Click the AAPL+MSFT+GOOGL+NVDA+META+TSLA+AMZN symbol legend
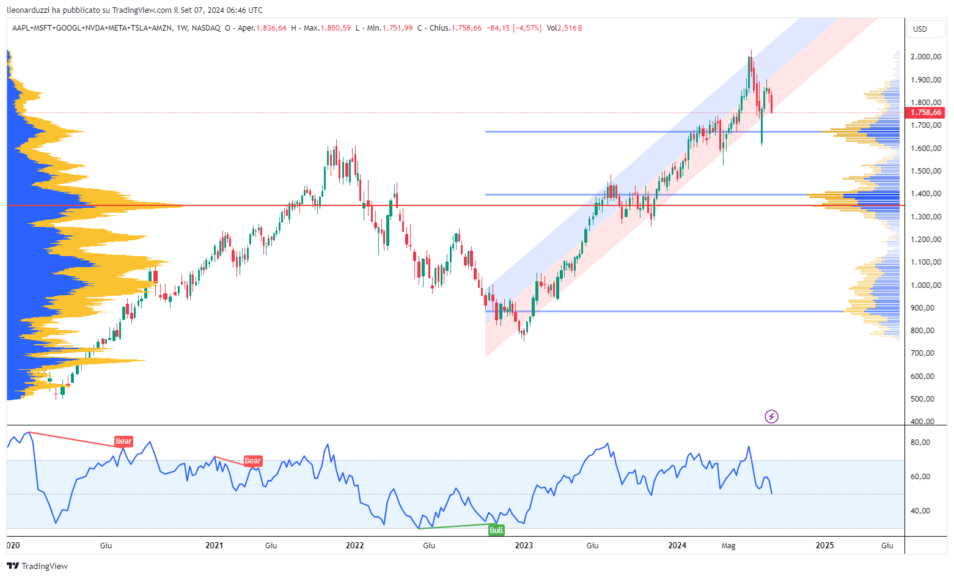The height and width of the screenshot is (577, 954). pyautogui.click(x=92, y=28)
